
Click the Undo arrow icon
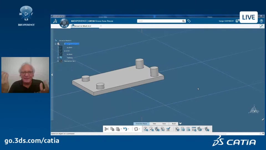coord(125,129)
